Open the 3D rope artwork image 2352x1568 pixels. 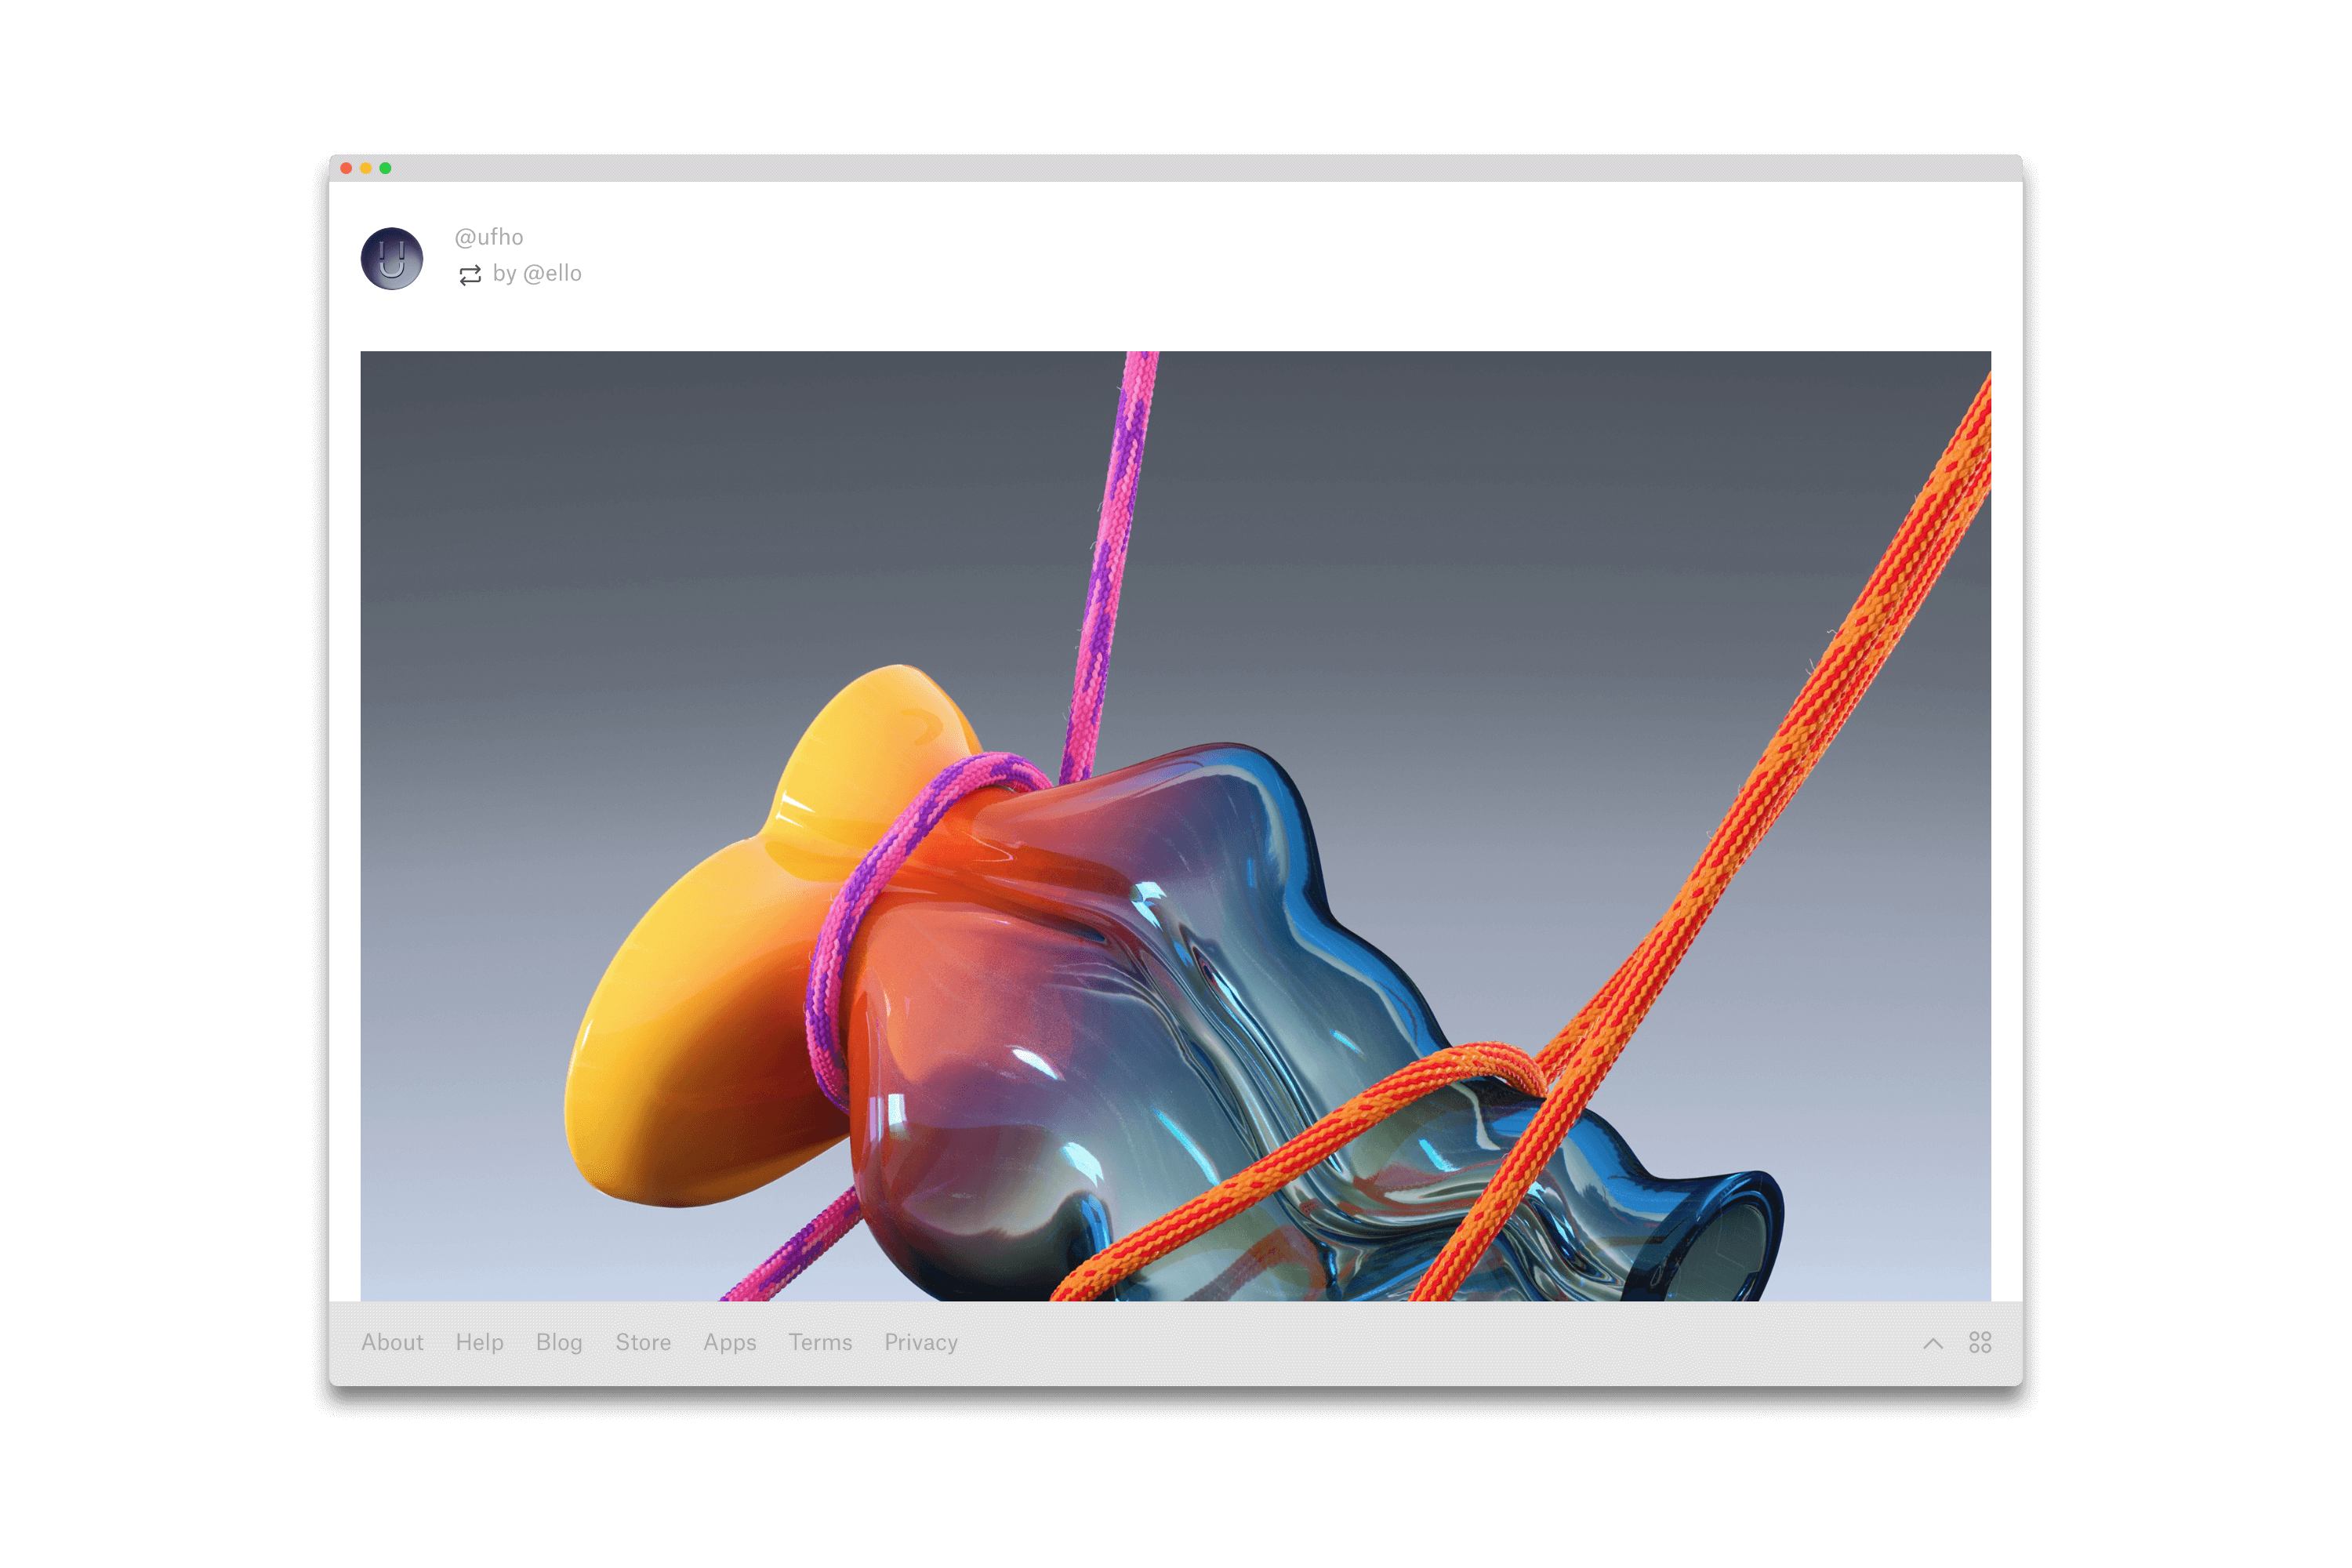[x=1176, y=826]
